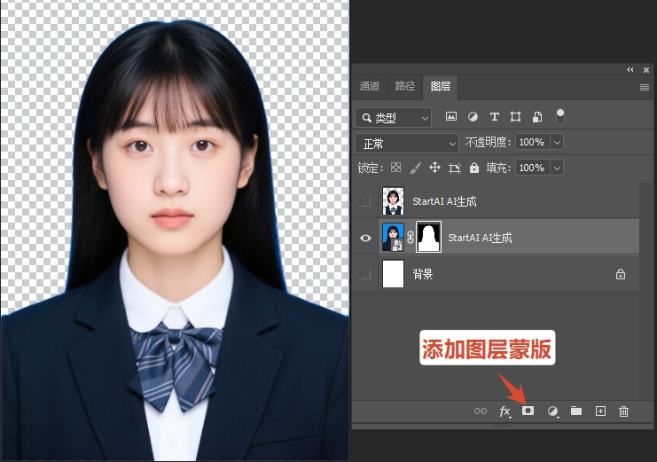Switch to the 路径 tab

coord(405,86)
